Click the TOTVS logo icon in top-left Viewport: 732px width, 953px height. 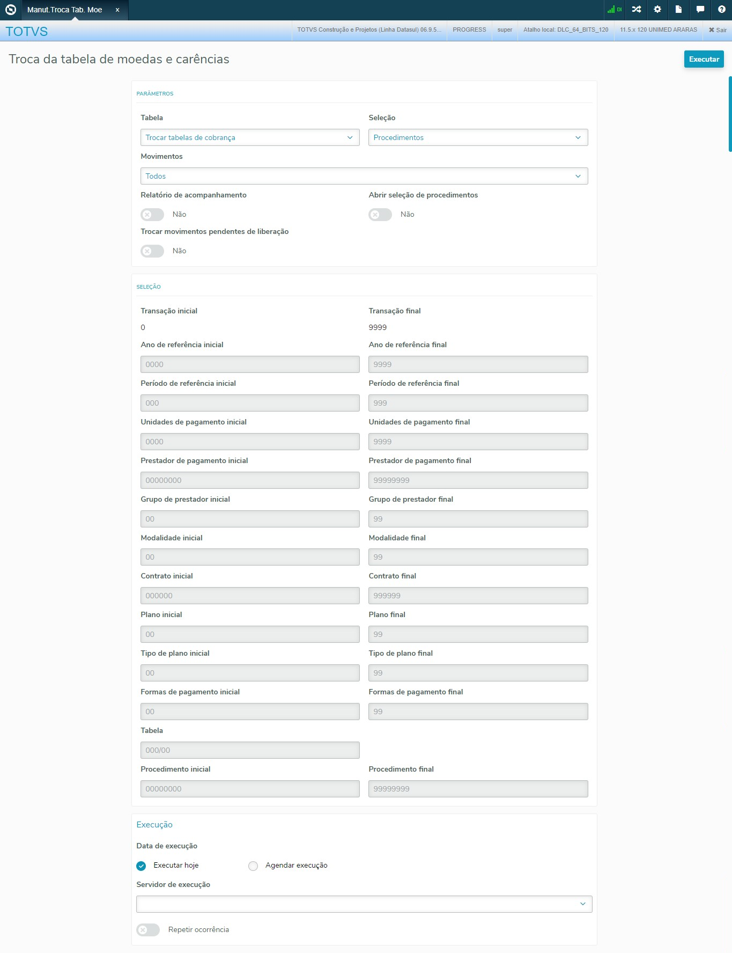point(11,10)
